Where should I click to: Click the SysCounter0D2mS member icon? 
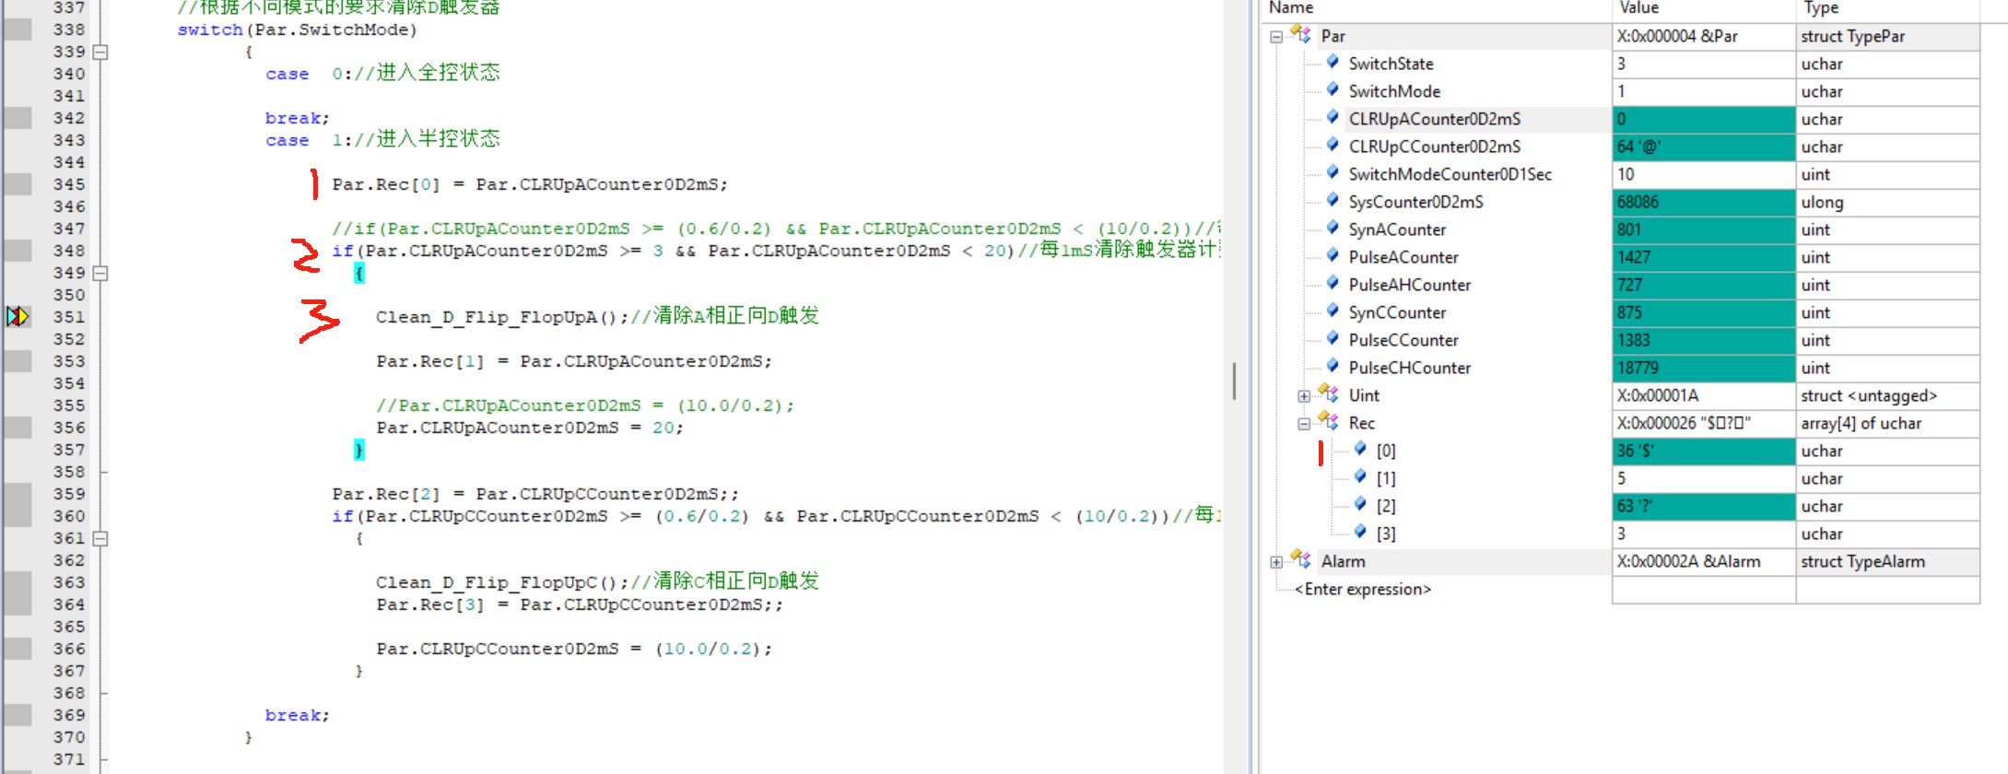point(1333,200)
